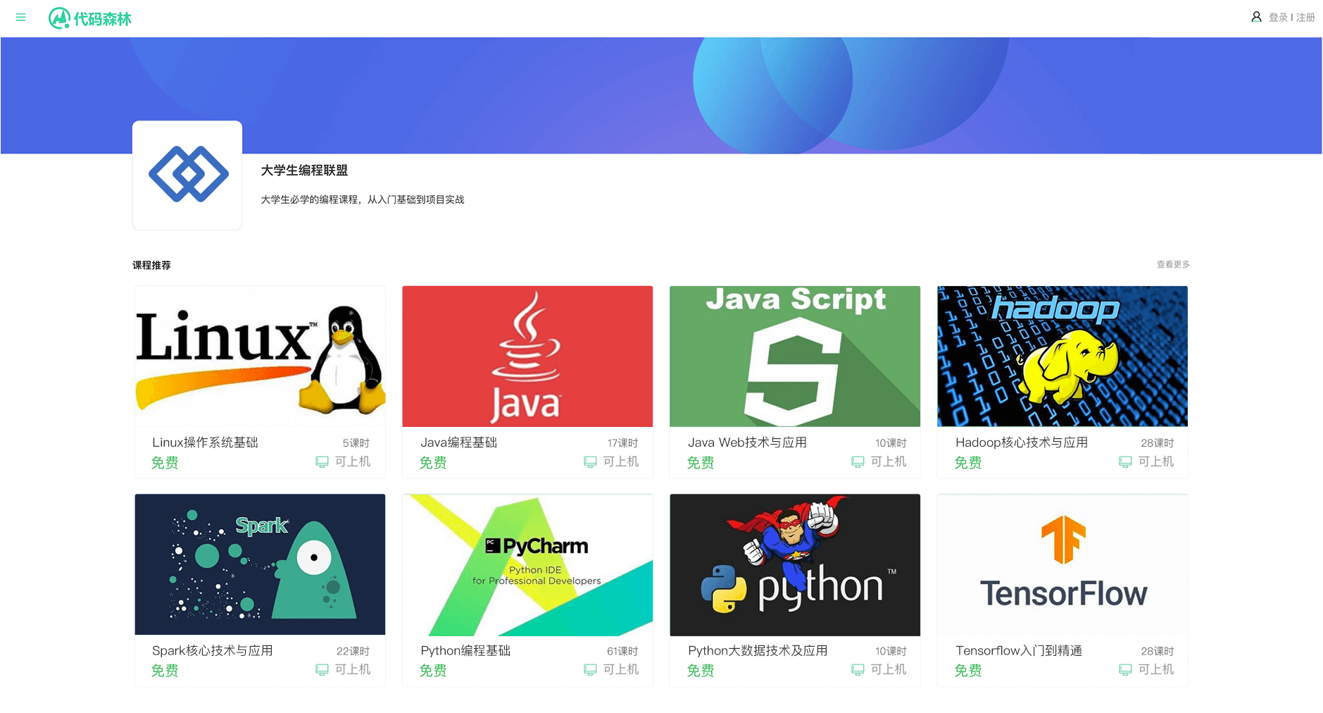Open the Java Script course thumbnail
This screenshot has width=1323, height=713.
click(x=795, y=356)
